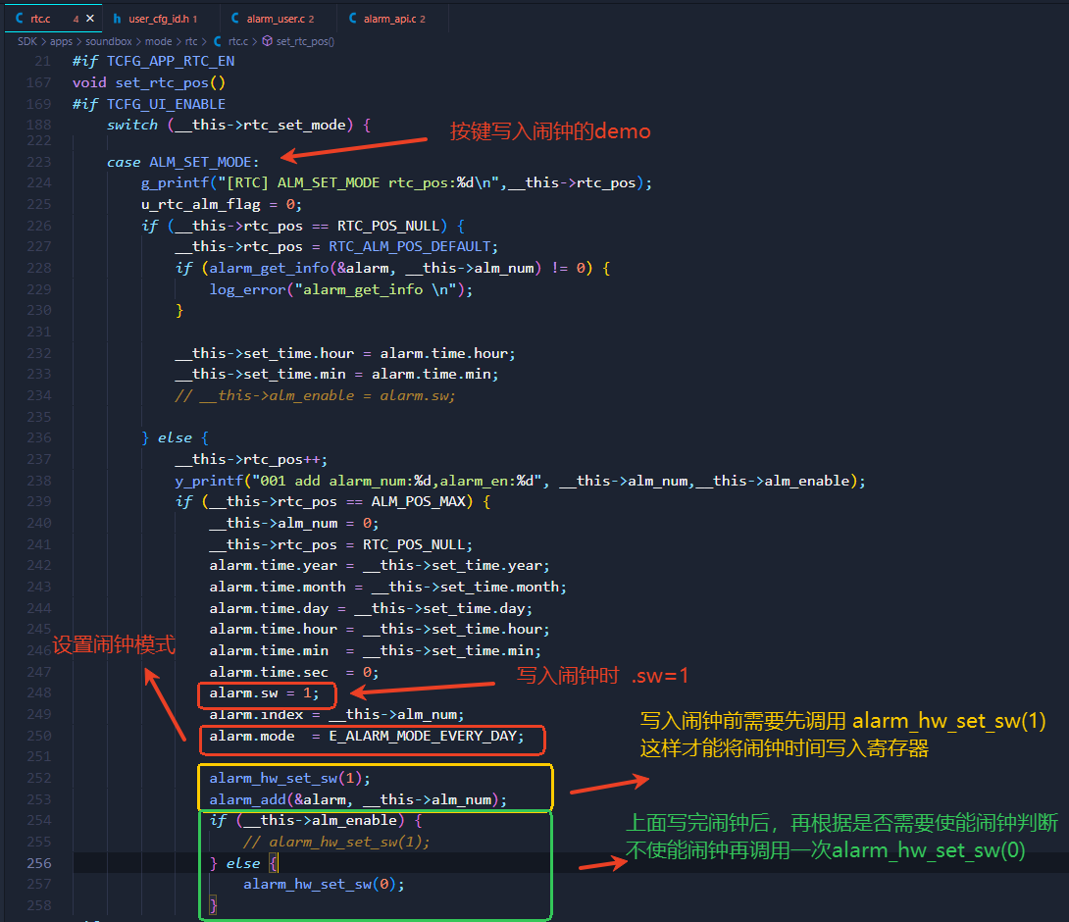Click the '__this->rtc_pos++;' statement

tap(251, 460)
